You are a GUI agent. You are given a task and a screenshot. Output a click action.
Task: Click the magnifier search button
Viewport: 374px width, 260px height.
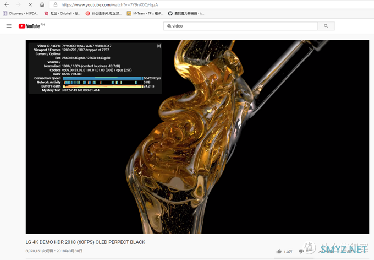[326, 26]
